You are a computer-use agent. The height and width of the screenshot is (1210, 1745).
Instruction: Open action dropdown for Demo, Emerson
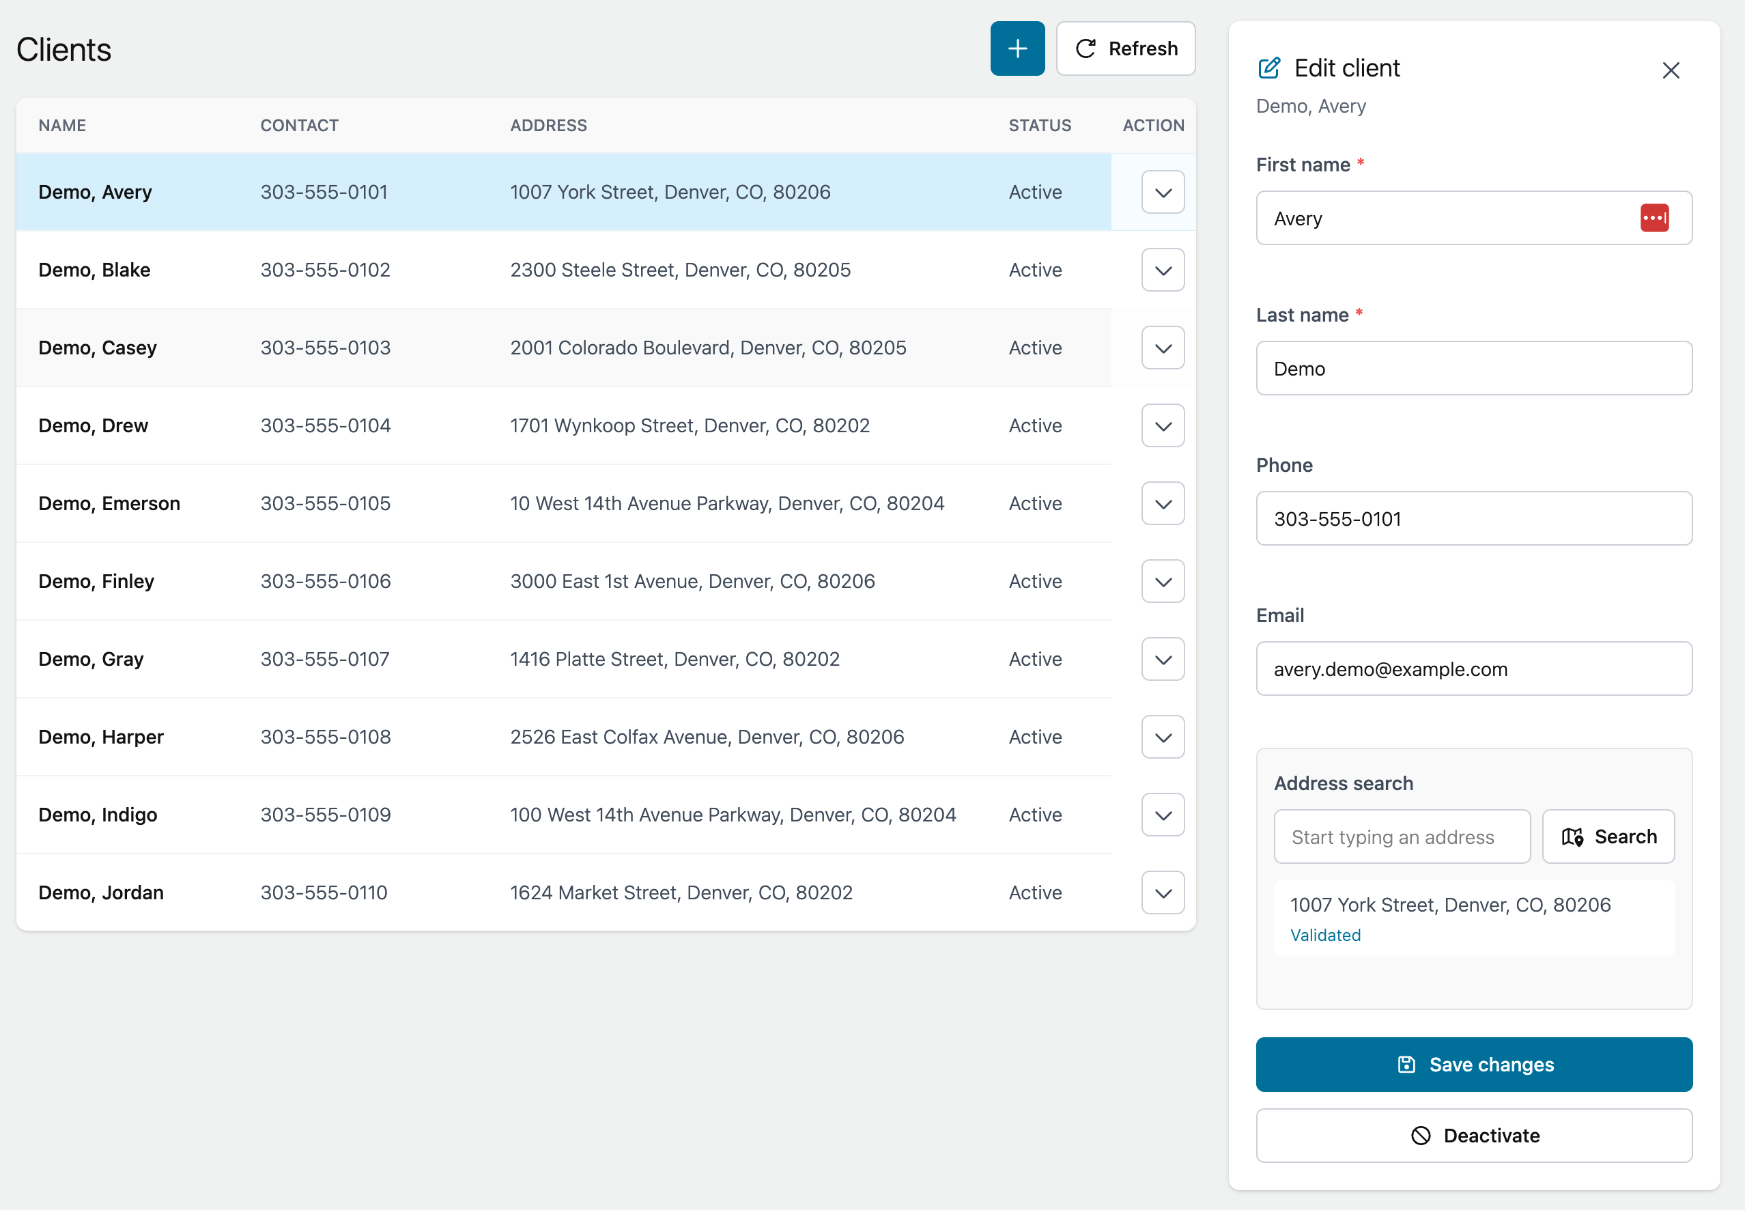click(x=1163, y=504)
